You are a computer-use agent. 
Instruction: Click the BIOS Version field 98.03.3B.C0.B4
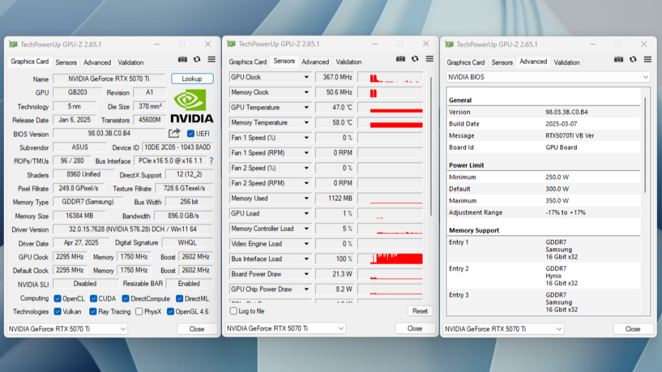[109, 134]
